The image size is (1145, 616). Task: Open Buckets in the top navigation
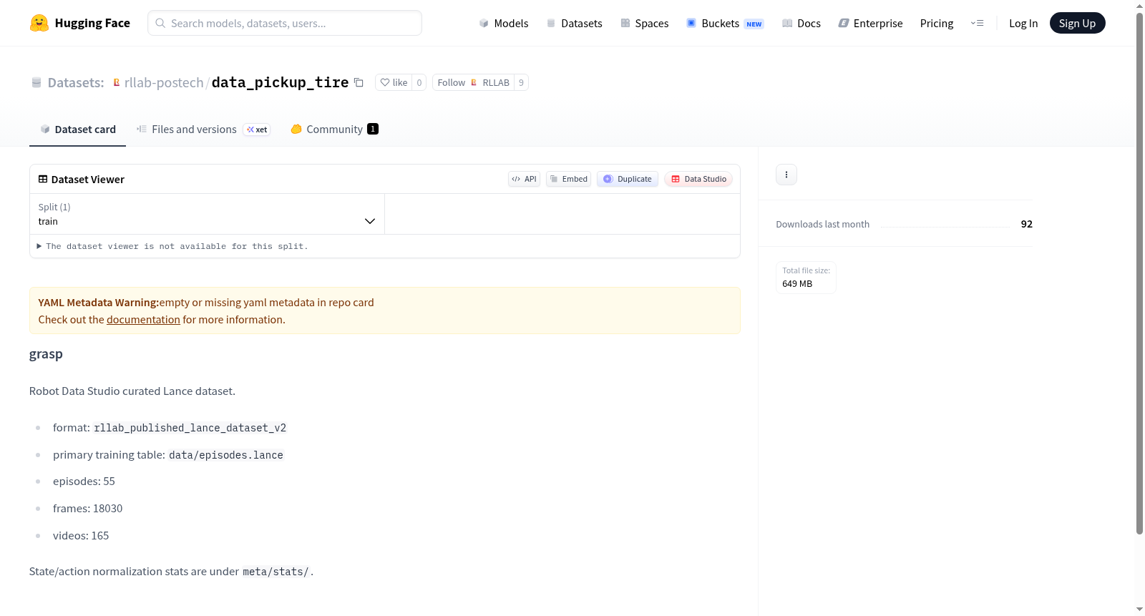pyautogui.click(x=725, y=23)
